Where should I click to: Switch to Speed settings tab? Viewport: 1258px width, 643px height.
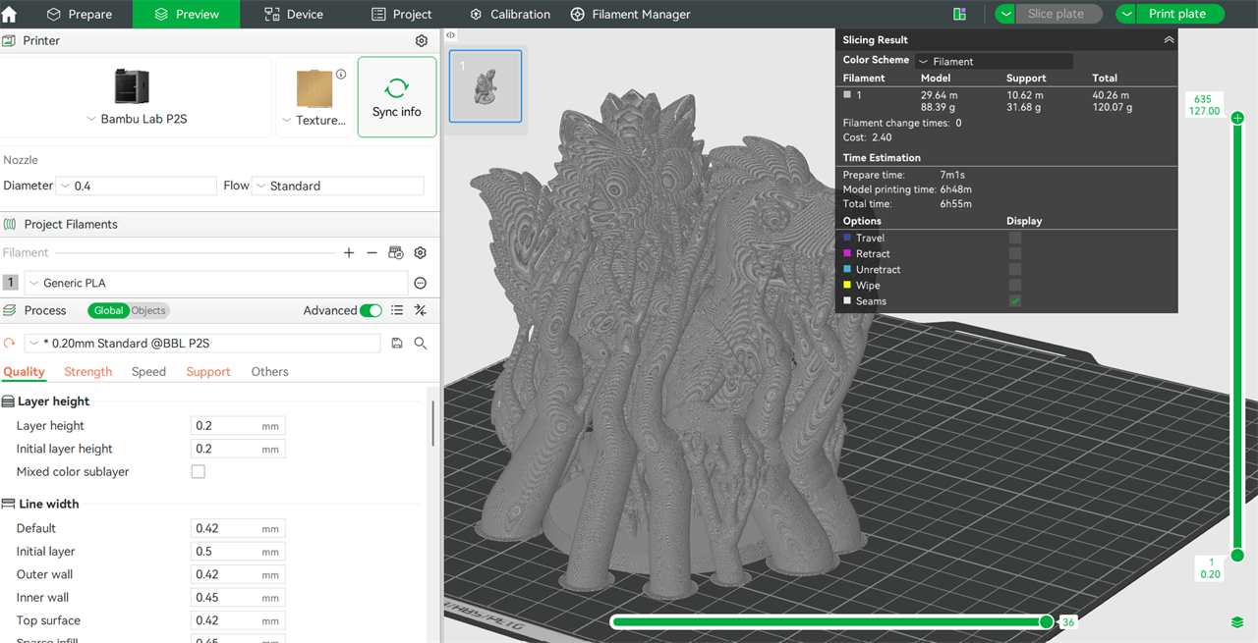[x=148, y=372]
